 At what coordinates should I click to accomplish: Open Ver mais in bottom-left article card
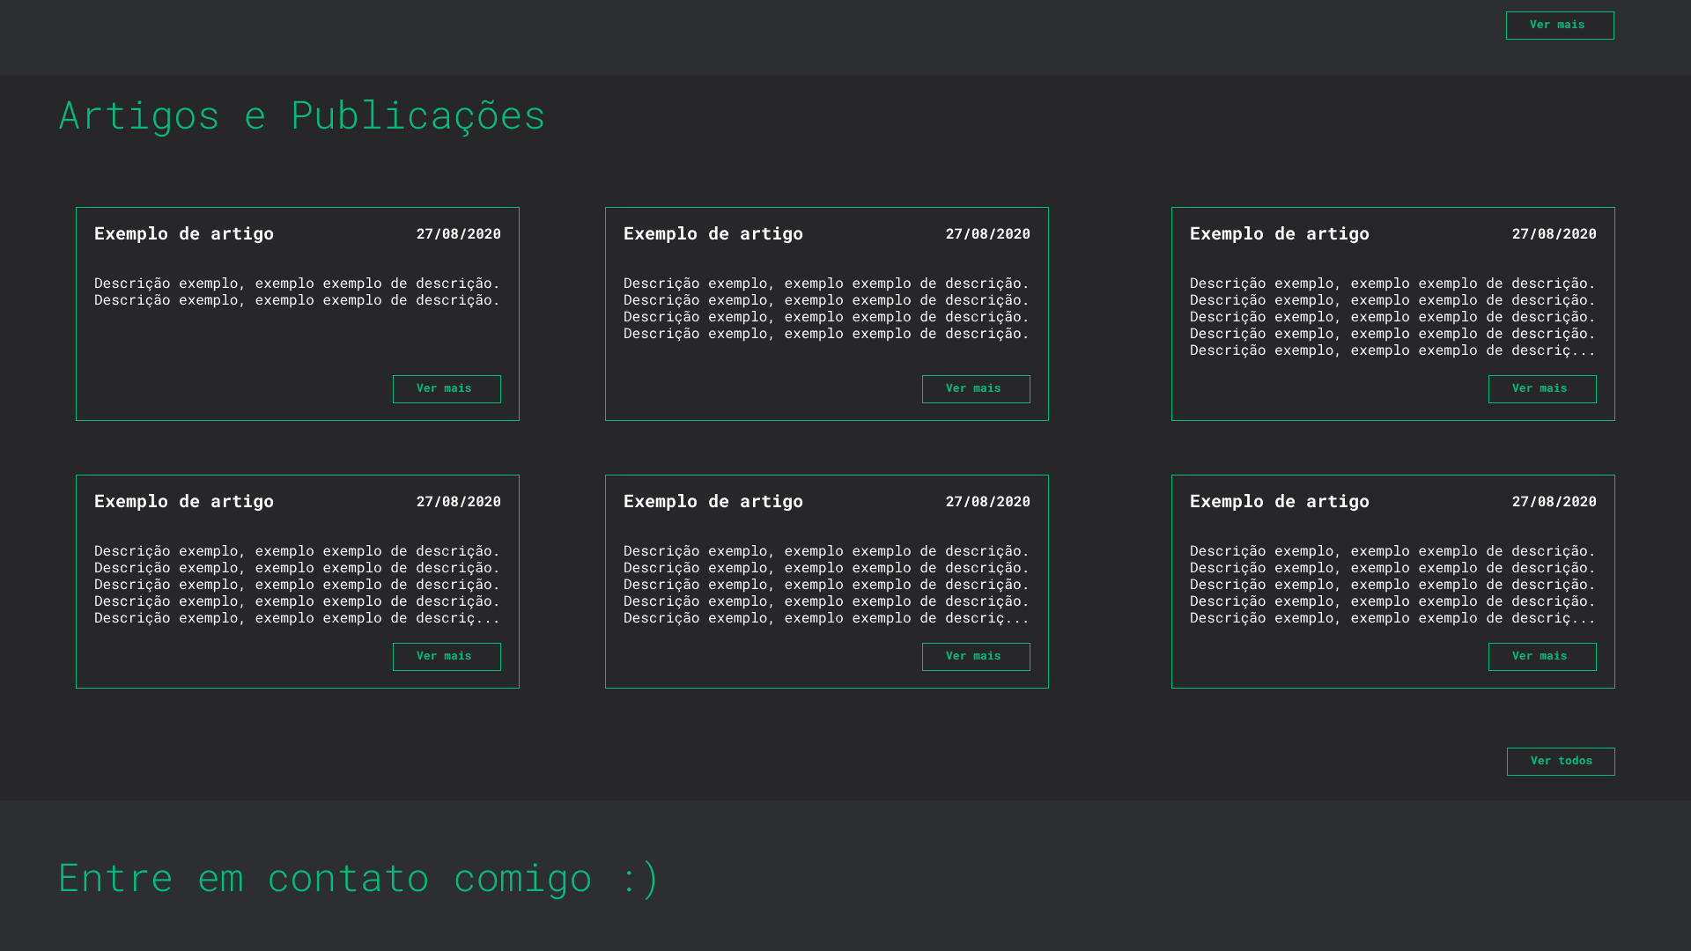tap(447, 657)
